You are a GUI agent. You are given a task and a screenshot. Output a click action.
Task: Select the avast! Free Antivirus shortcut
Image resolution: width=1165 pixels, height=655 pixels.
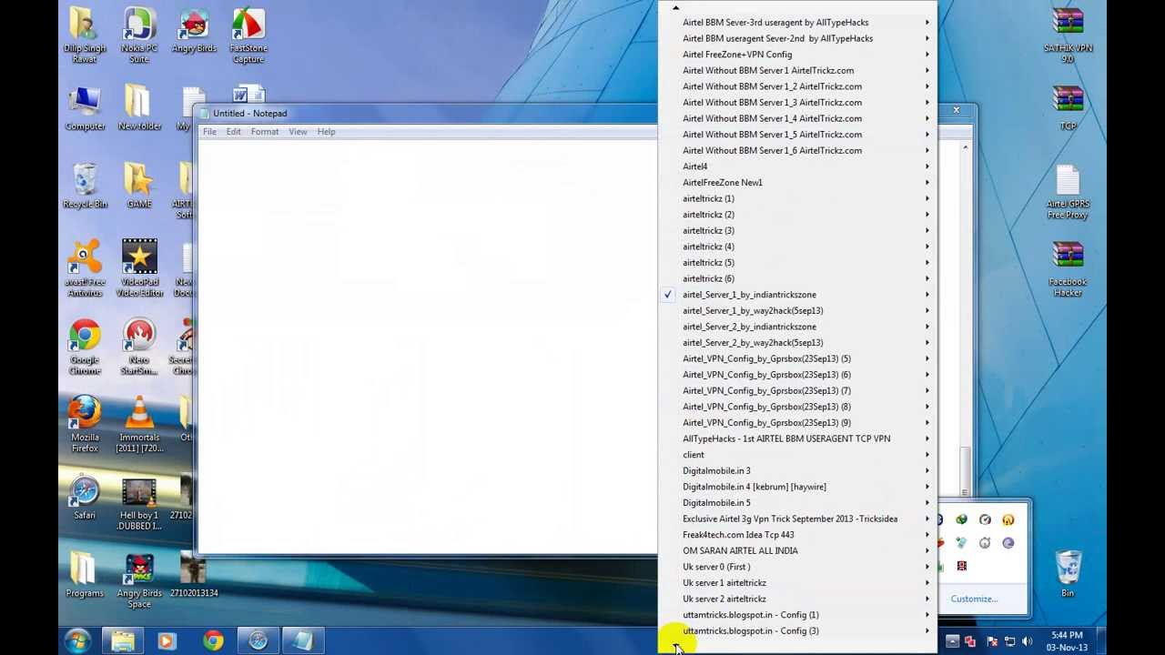coord(85,268)
